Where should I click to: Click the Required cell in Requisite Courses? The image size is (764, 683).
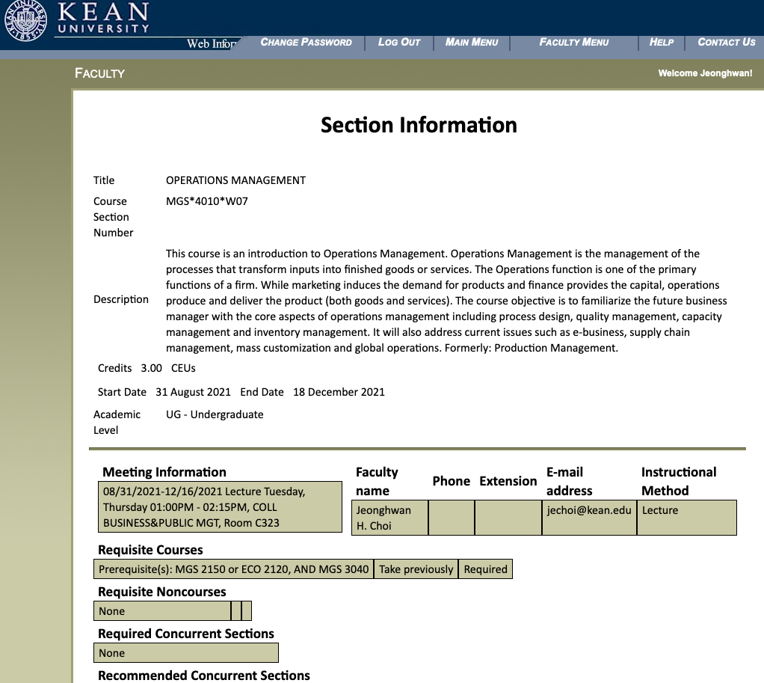point(485,569)
